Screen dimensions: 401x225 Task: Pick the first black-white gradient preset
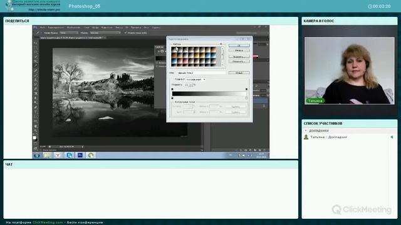pos(174,49)
